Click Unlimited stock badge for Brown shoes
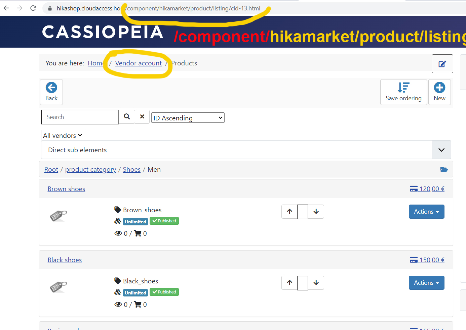This screenshot has width=466, height=330. tap(135, 222)
